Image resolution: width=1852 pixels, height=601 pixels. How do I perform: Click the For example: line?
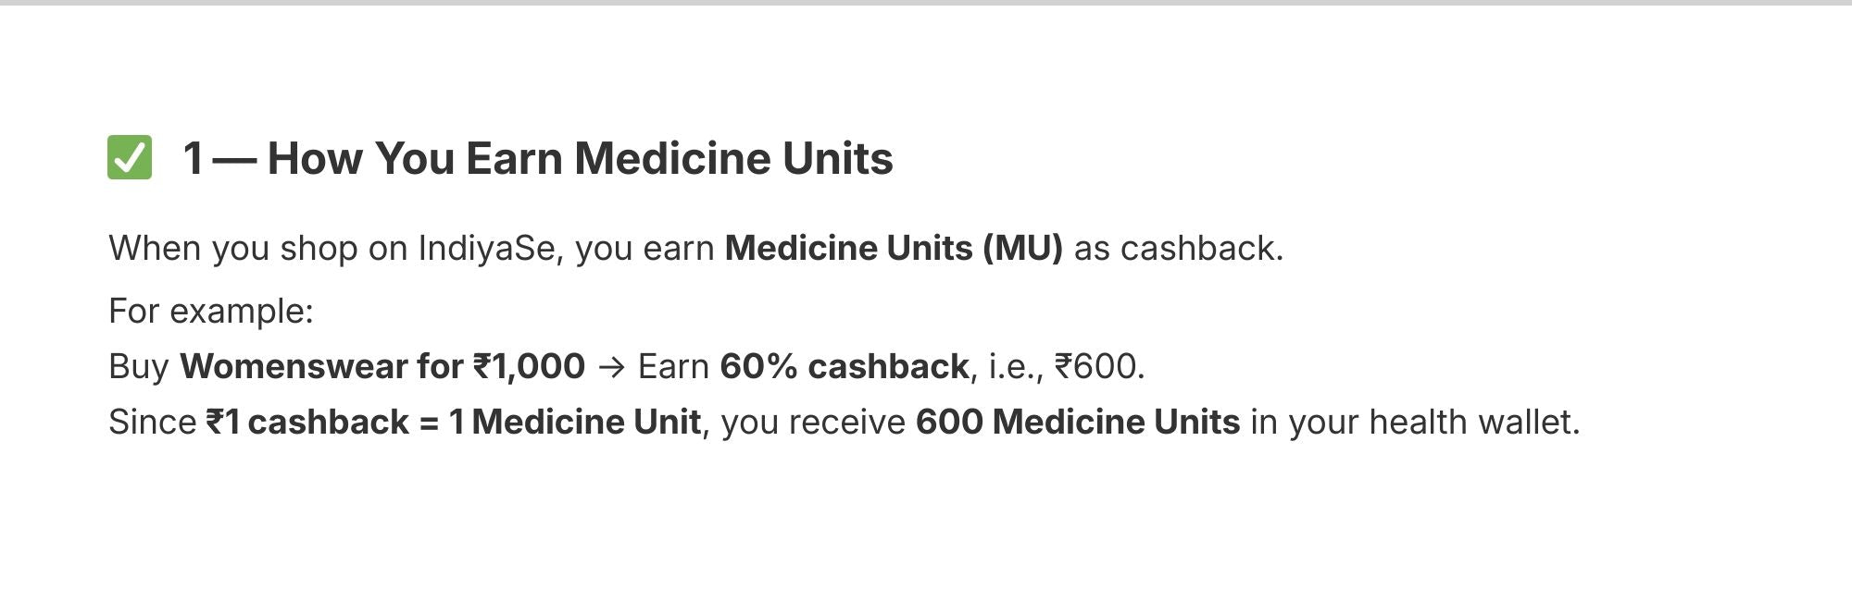click(x=211, y=311)
